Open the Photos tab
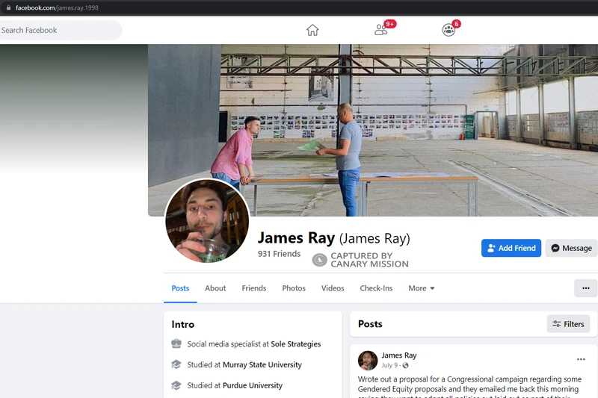 [294, 288]
